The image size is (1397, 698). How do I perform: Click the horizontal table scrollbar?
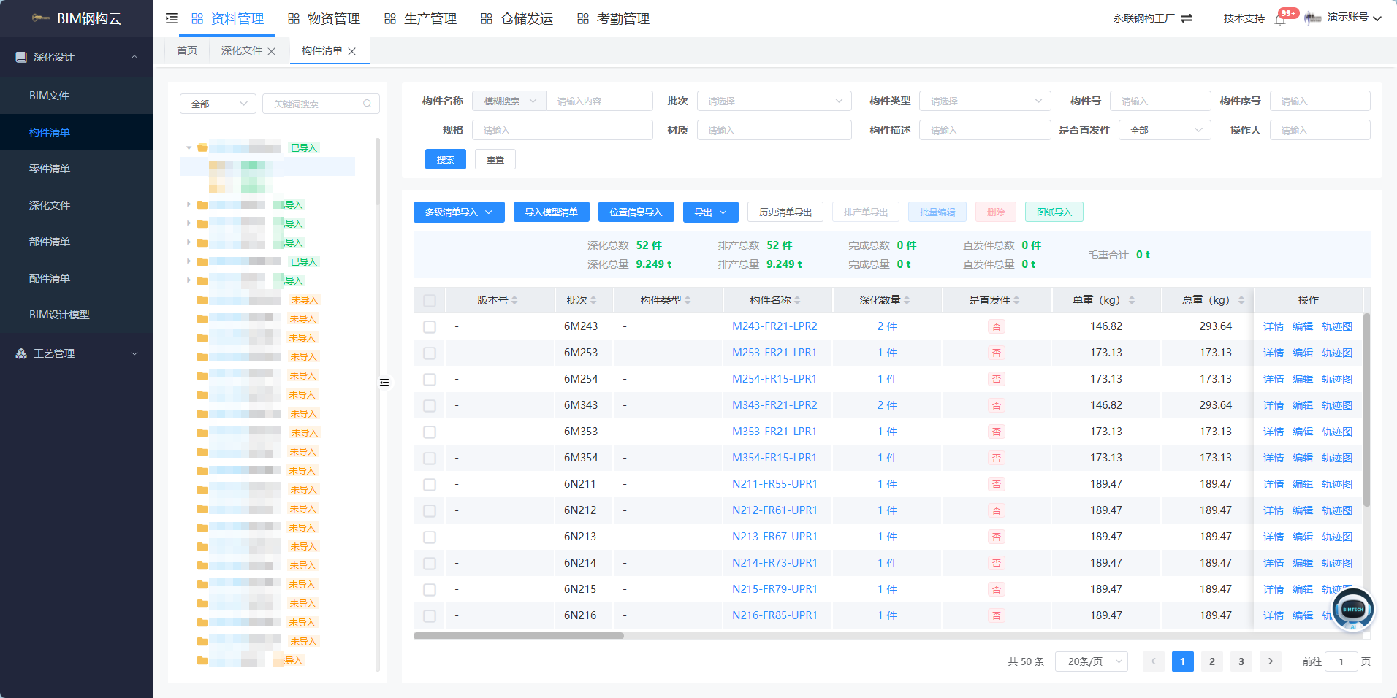coord(519,636)
